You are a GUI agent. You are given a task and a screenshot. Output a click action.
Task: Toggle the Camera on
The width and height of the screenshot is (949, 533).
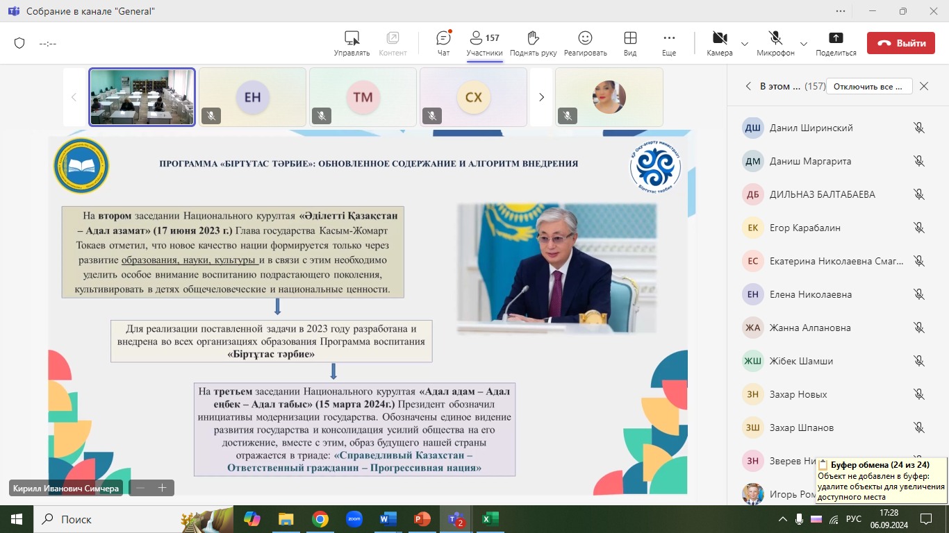point(719,38)
